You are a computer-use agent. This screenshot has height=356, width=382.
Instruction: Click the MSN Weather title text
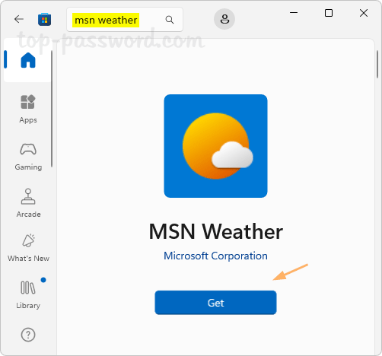pyautogui.click(x=216, y=231)
